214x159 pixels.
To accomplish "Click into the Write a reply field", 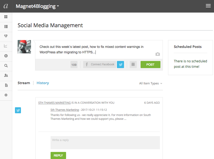I will (105, 143).
